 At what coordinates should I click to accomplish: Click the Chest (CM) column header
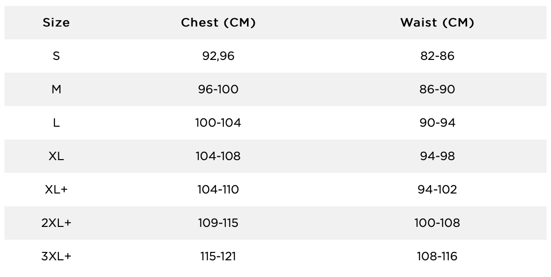point(218,23)
